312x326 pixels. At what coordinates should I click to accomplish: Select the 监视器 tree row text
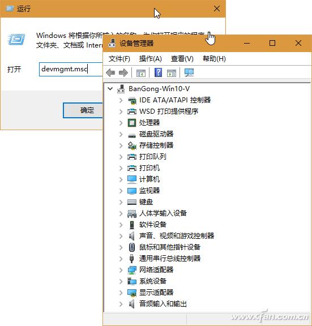pos(149,191)
